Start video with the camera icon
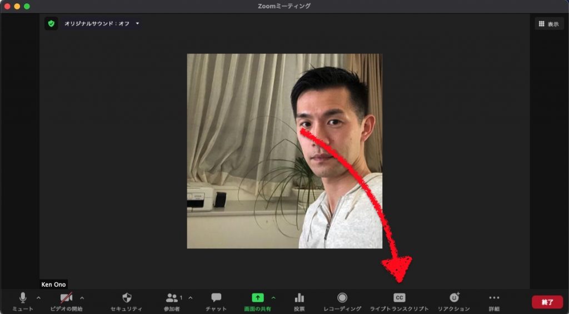The image size is (569, 314). coord(66,298)
